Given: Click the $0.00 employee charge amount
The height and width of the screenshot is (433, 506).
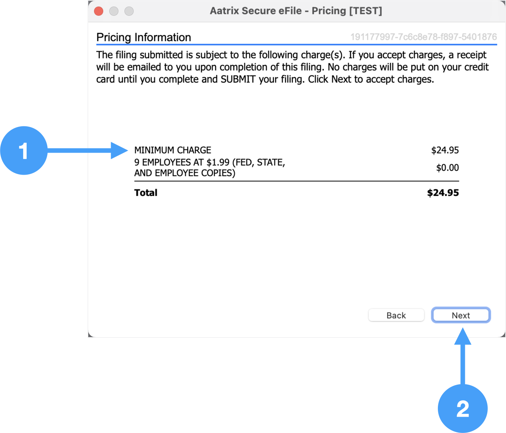Looking at the screenshot, I should [x=447, y=168].
